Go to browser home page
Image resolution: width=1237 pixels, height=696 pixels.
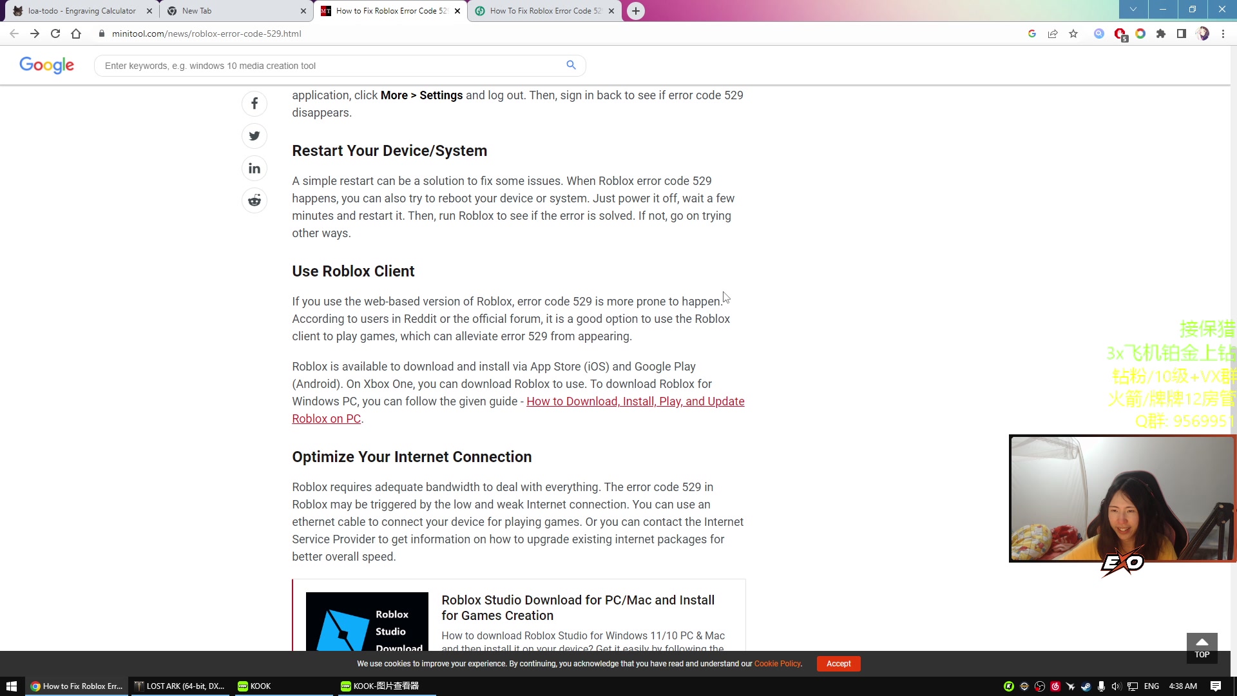[x=76, y=34]
